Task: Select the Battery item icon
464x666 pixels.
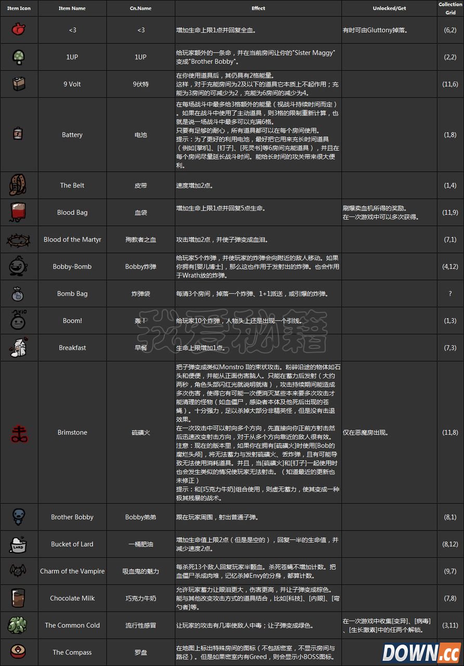Action: coord(19,134)
